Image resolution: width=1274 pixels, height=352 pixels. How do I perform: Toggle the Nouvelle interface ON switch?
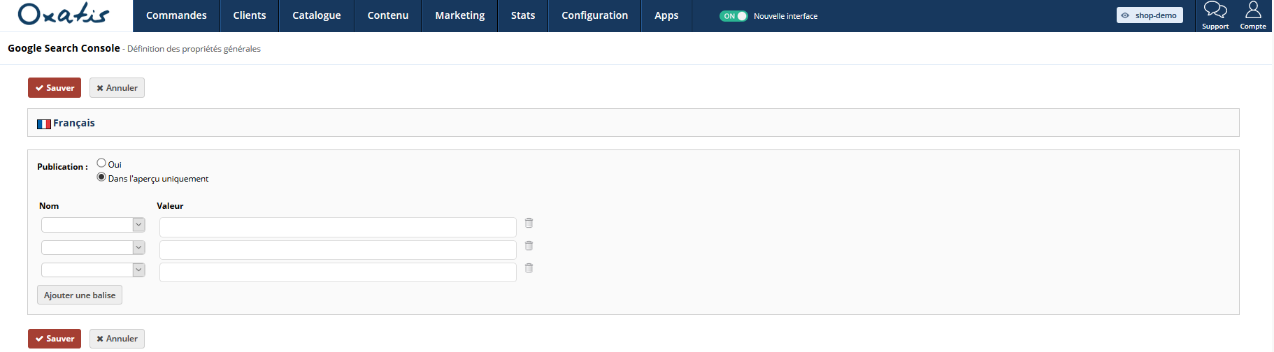(733, 16)
